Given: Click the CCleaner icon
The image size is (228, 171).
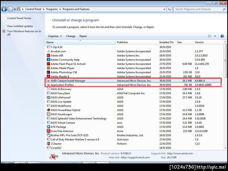Looking at the screenshot, I should [x=48, y=144].
